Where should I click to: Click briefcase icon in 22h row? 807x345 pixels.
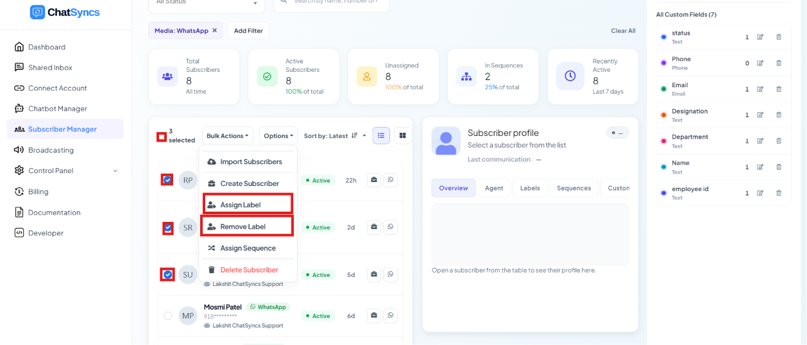pyautogui.click(x=374, y=180)
